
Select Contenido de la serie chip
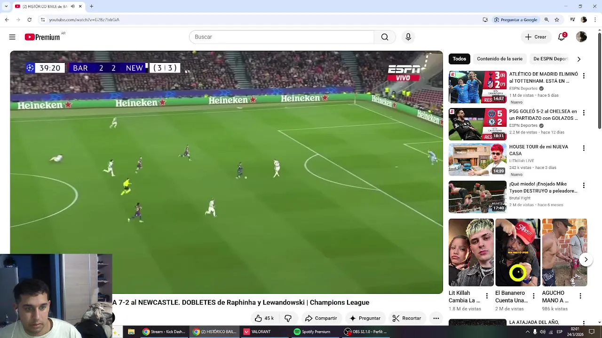(499, 59)
